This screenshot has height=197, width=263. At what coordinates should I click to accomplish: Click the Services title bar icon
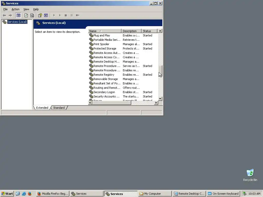coord(3,3)
